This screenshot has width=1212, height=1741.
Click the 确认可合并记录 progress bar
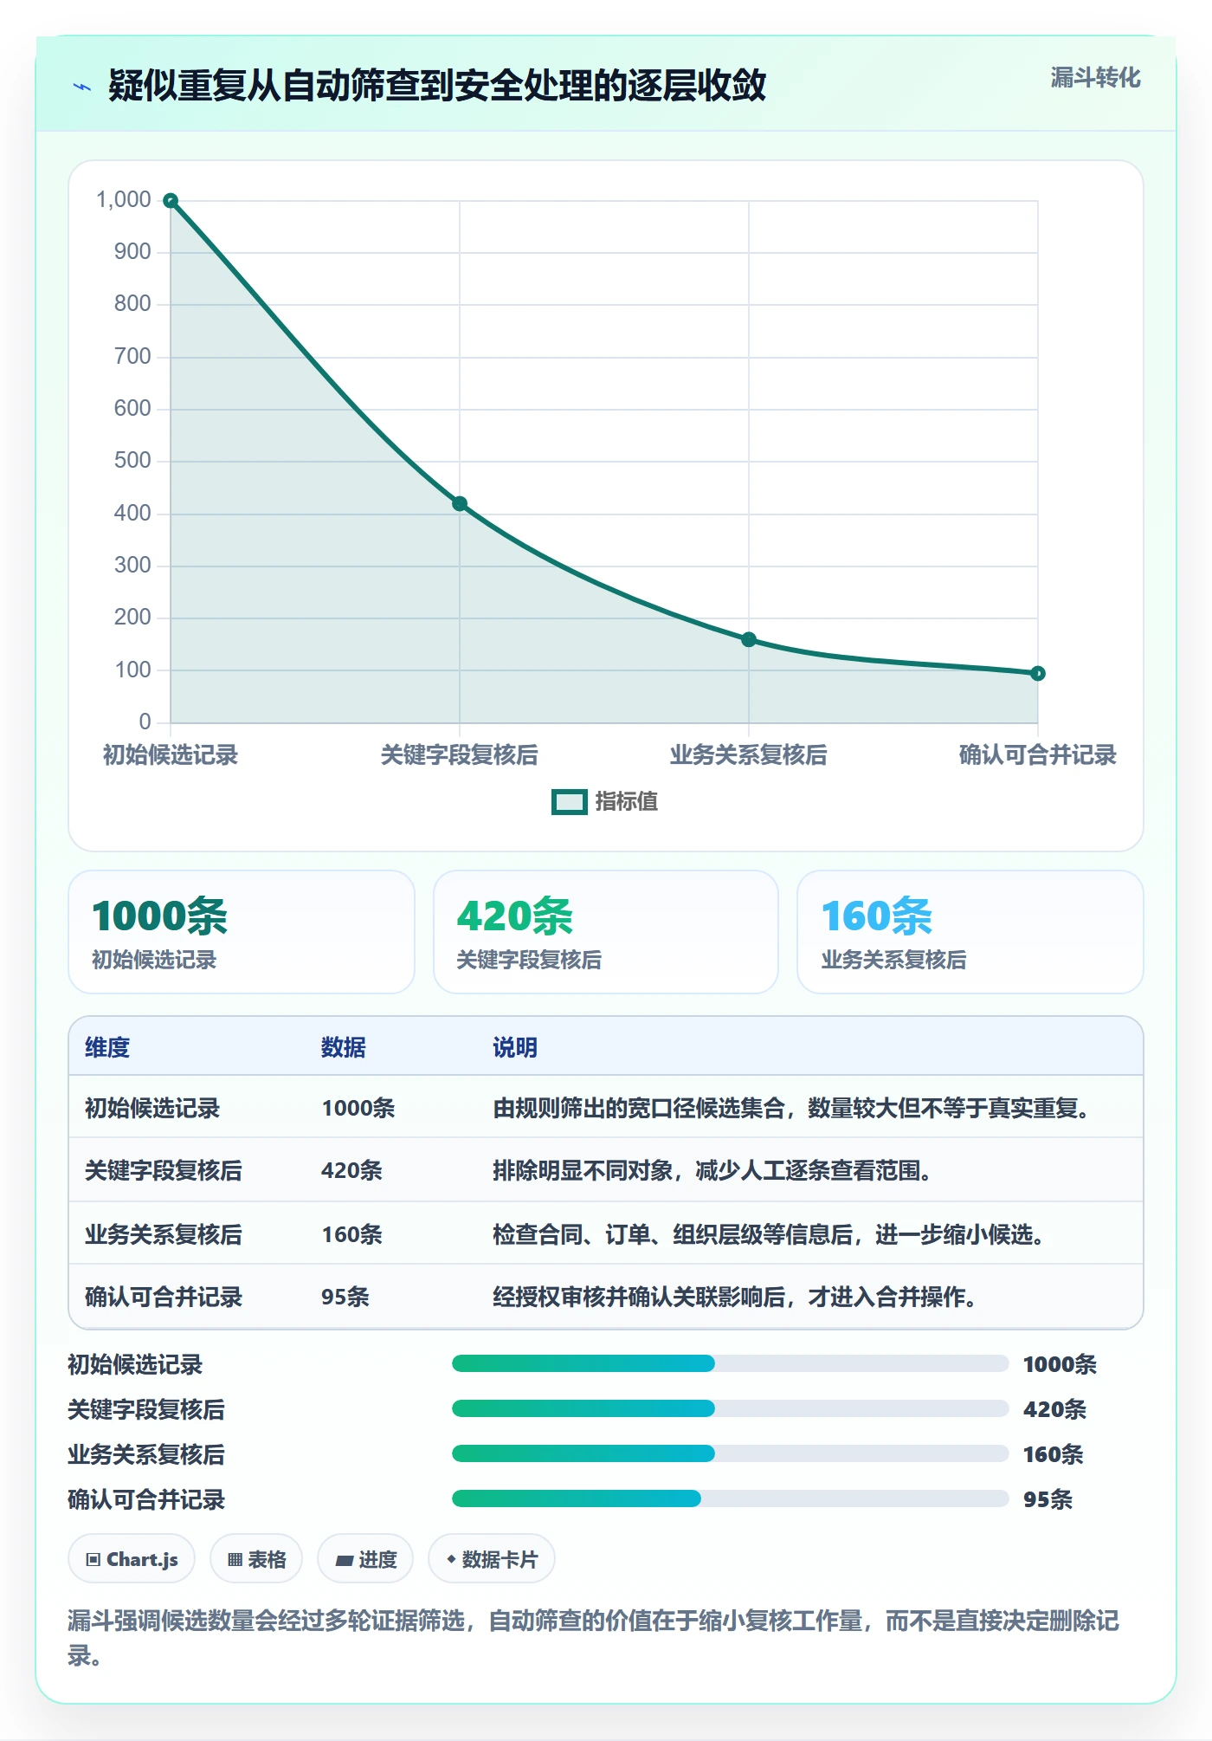click(730, 1499)
